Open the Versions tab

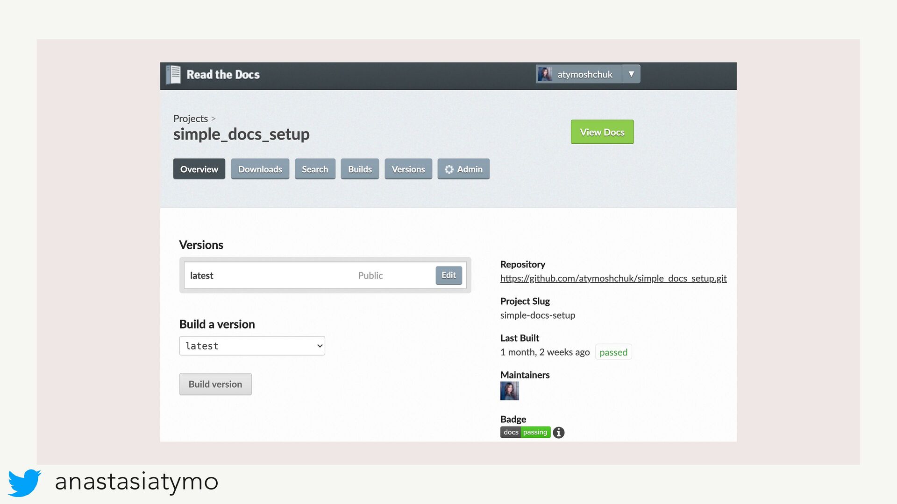pos(408,169)
